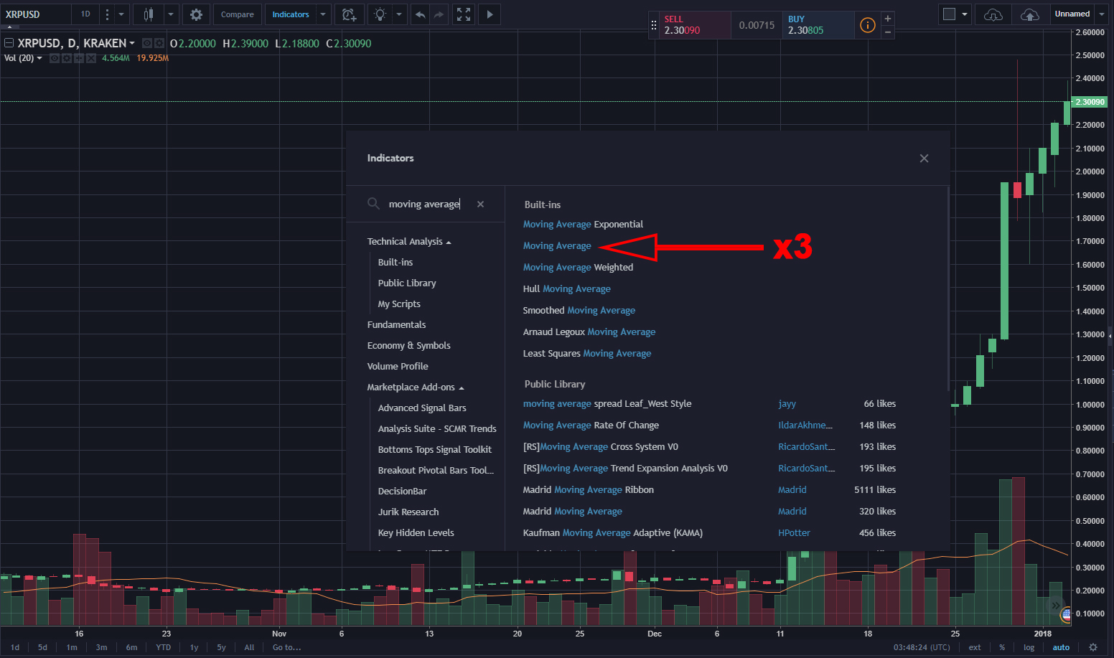Image resolution: width=1114 pixels, height=658 pixels.
Task: Set time range to 3m
Action: tap(102, 647)
